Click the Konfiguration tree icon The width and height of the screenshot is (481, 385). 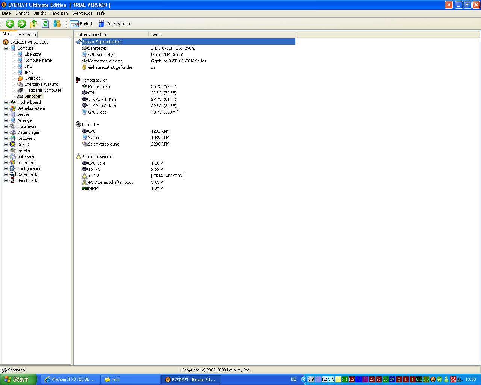tap(13, 168)
